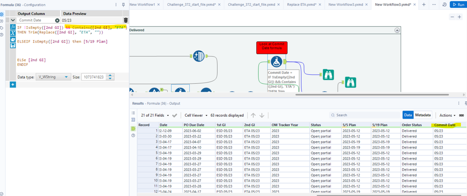Click the Size 1073741823 field
The height and width of the screenshot is (196, 467).
pos(94,77)
